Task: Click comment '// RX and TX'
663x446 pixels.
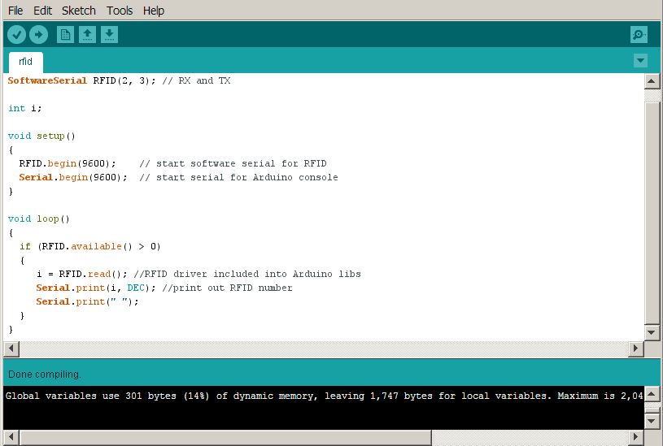Action: [x=196, y=80]
